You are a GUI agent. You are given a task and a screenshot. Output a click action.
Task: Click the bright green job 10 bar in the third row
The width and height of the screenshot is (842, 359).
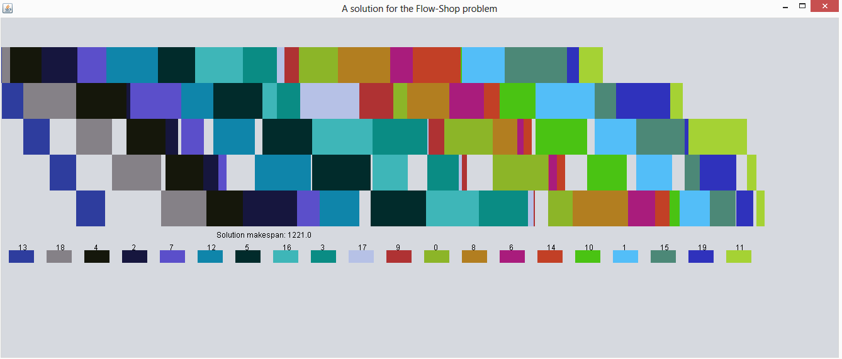pyautogui.click(x=561, y=136)
